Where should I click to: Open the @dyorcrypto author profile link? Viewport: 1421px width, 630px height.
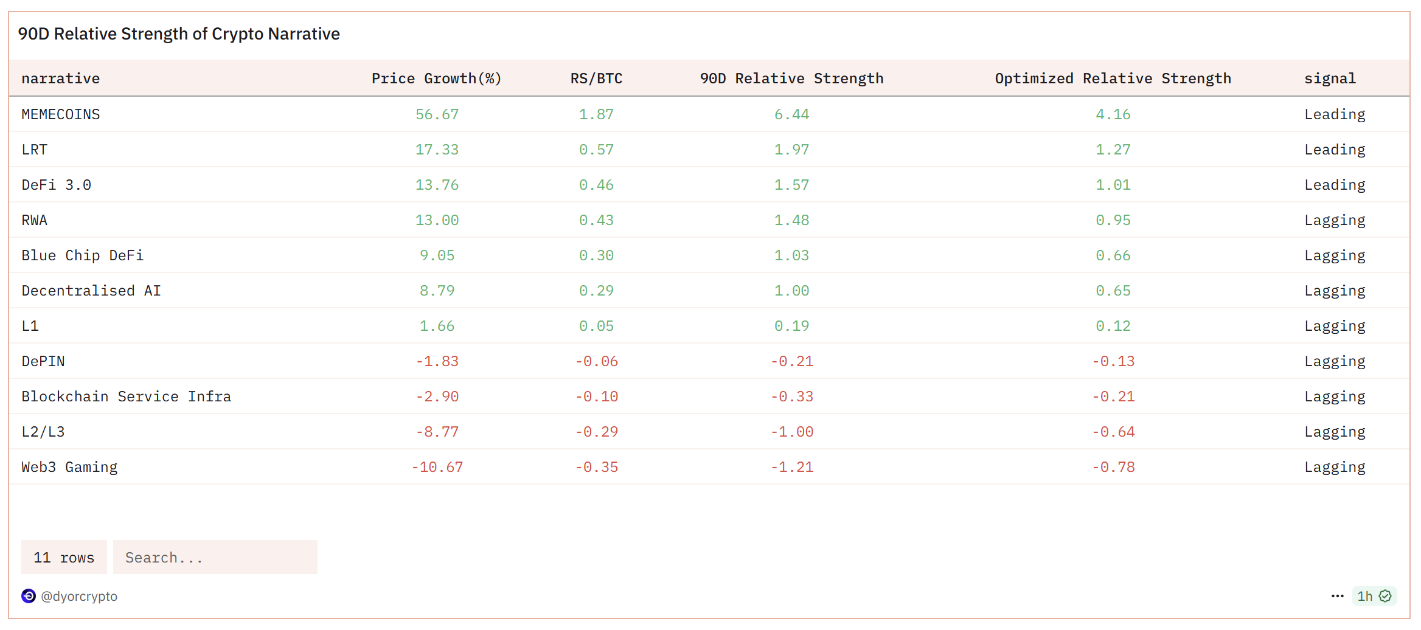coord(79,596)
